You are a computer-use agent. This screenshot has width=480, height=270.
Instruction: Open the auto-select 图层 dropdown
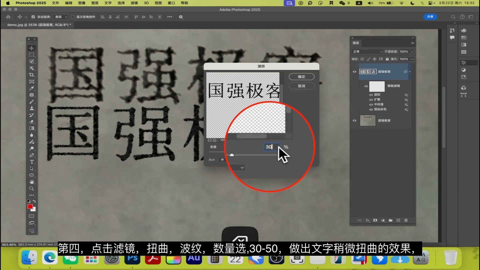click(61, 17)
